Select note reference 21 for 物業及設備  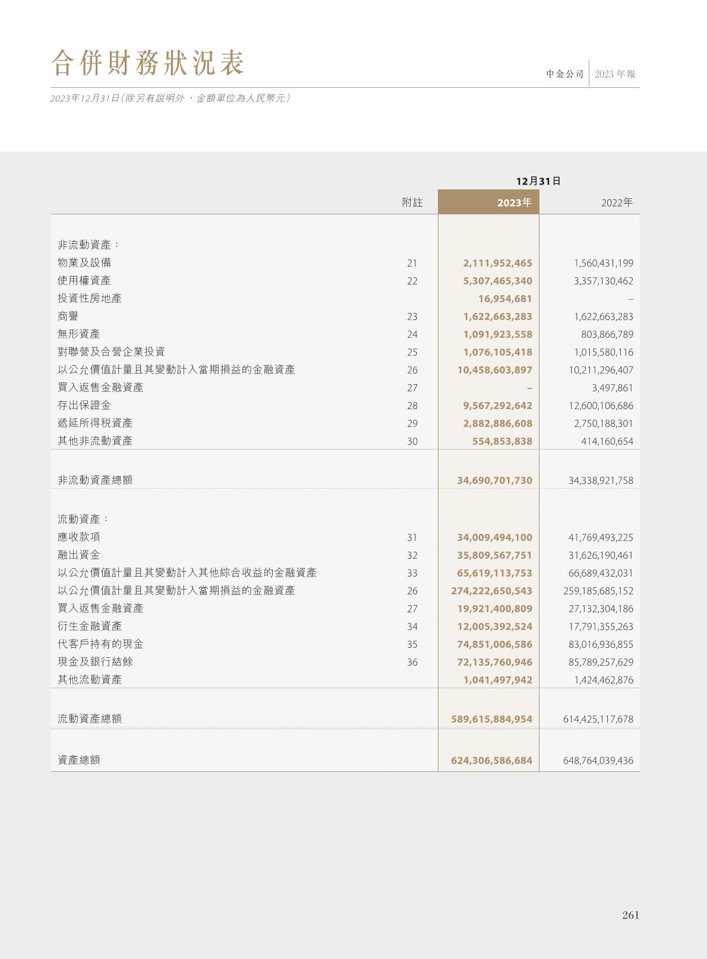(412, 263)
